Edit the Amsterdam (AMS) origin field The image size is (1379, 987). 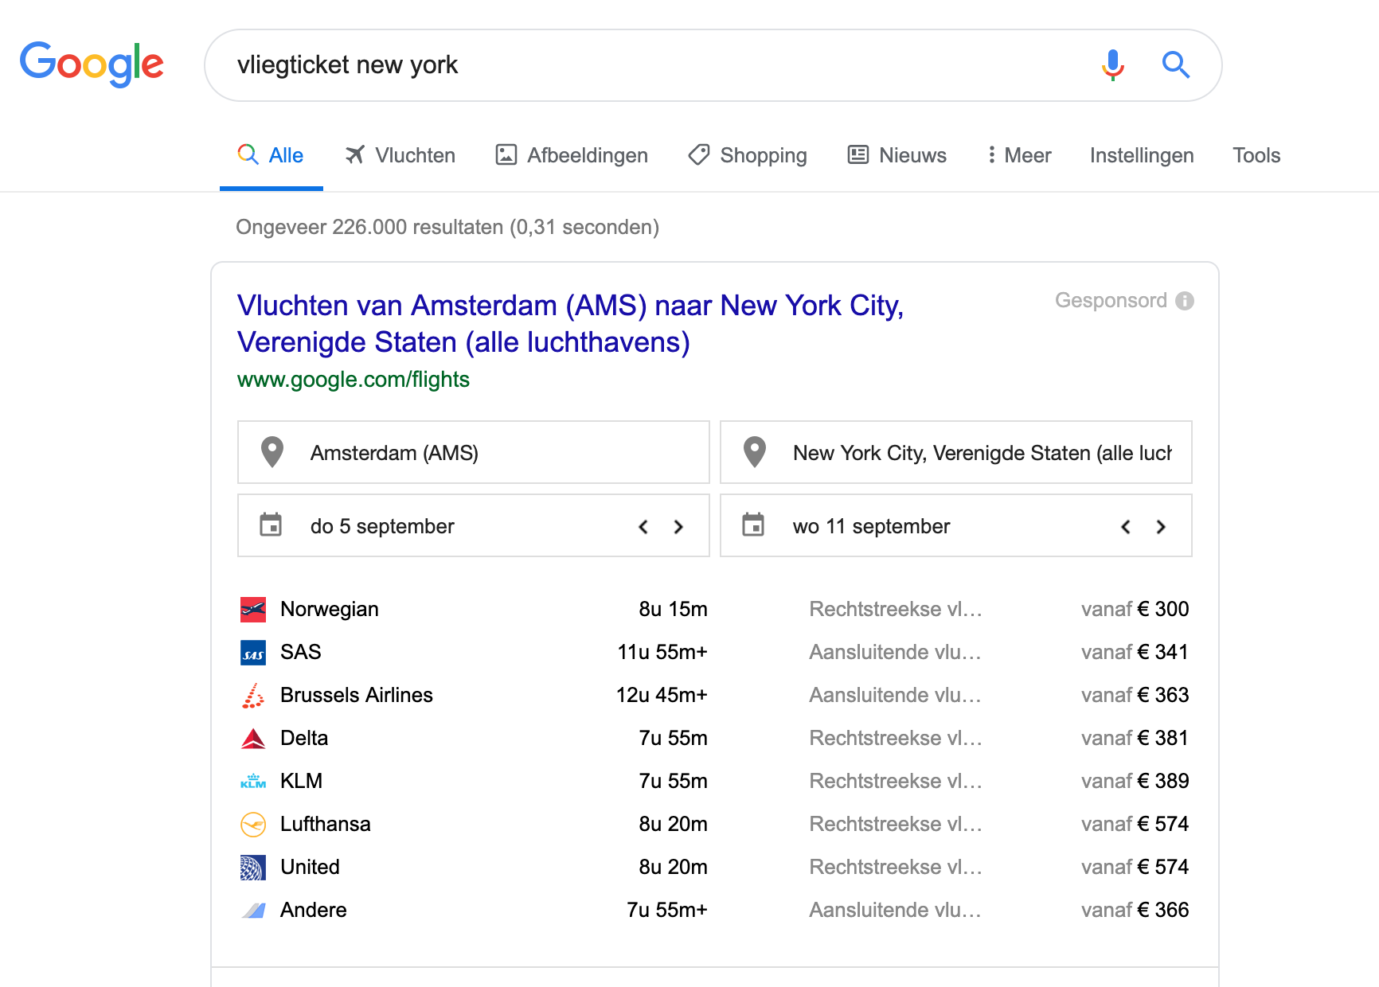pos(474,452)
